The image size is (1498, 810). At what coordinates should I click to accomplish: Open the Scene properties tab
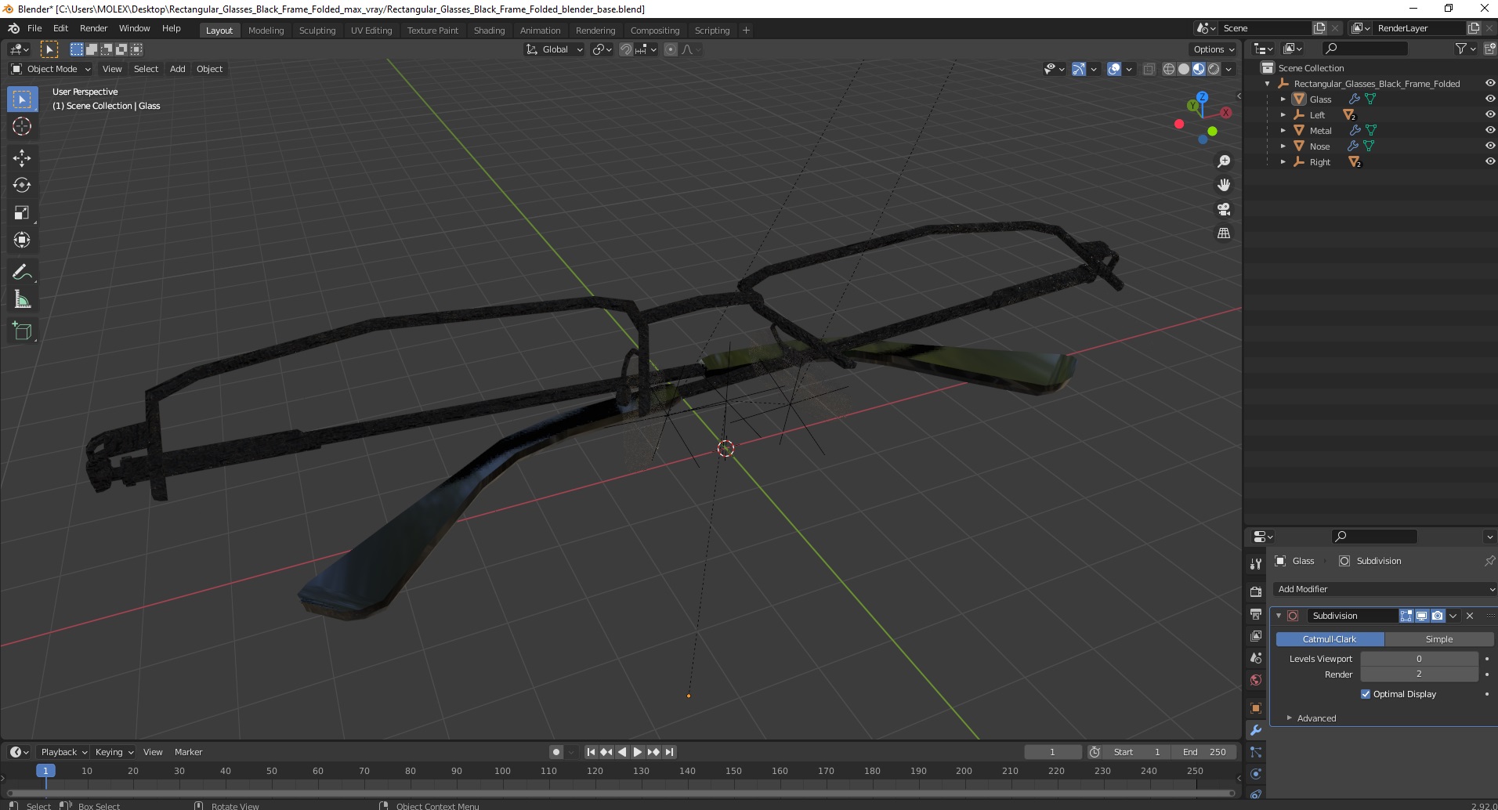pyautogui.click(x=1256, y=658)
